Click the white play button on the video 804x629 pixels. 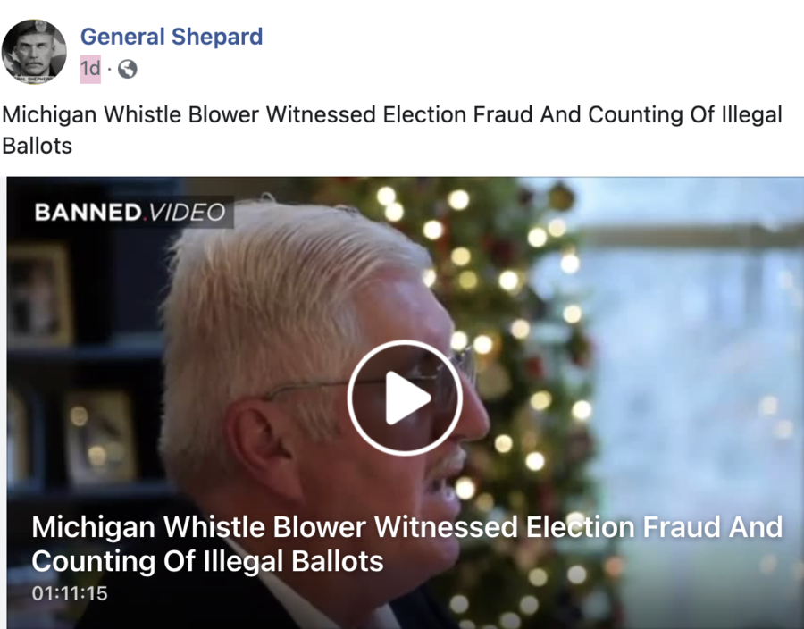pyautogui.click(x=405, y=398)
